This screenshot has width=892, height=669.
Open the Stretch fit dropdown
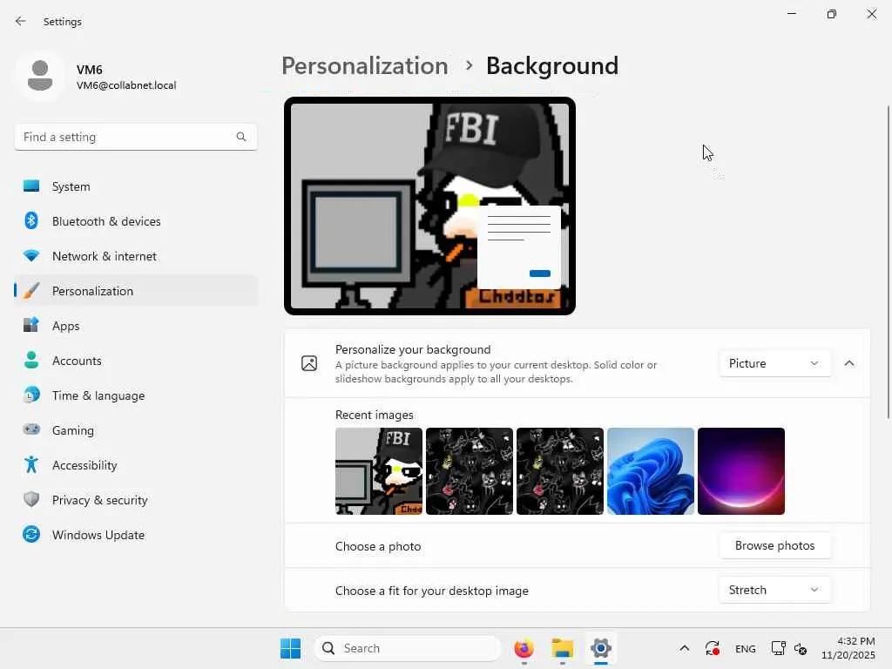pos(774,590)
